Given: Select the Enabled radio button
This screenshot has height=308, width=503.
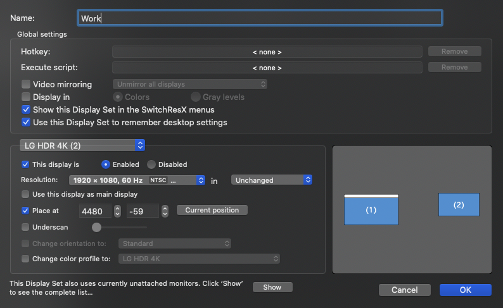Looking at the screenshot, I should pos(106,164).
